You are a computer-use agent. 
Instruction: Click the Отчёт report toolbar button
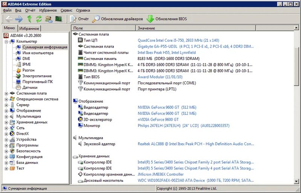[79, 19]
